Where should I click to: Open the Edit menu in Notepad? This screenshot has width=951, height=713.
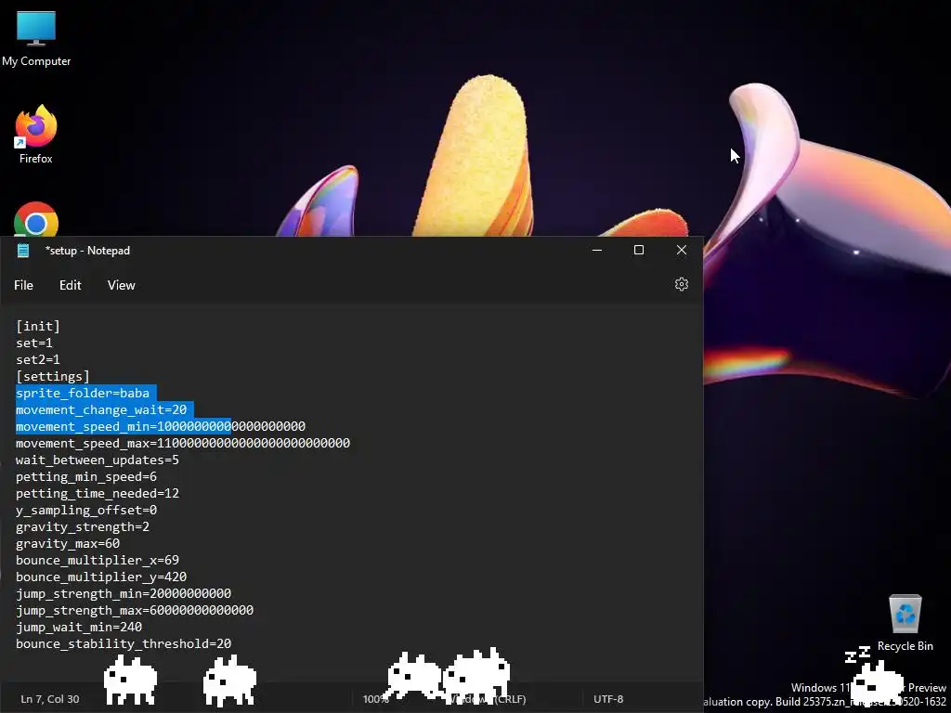pyautogui.click(x=71, y=285)
